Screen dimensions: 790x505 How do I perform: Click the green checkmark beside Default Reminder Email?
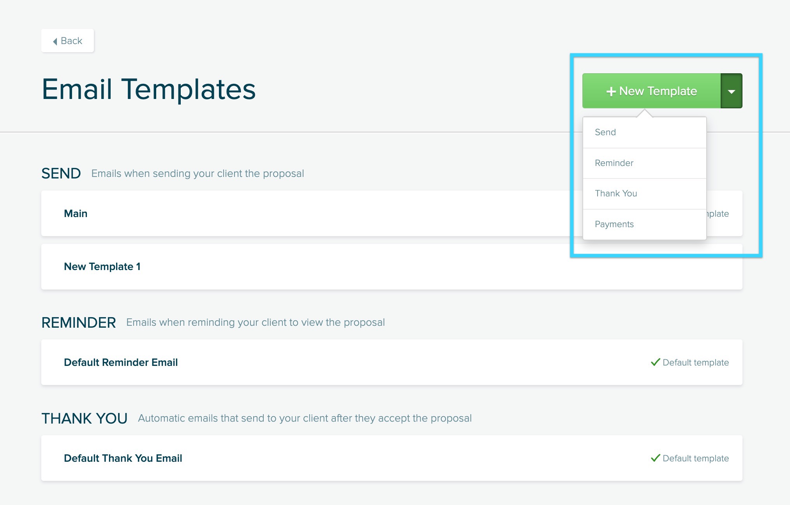pyautogui.click(x=655, y=362)
